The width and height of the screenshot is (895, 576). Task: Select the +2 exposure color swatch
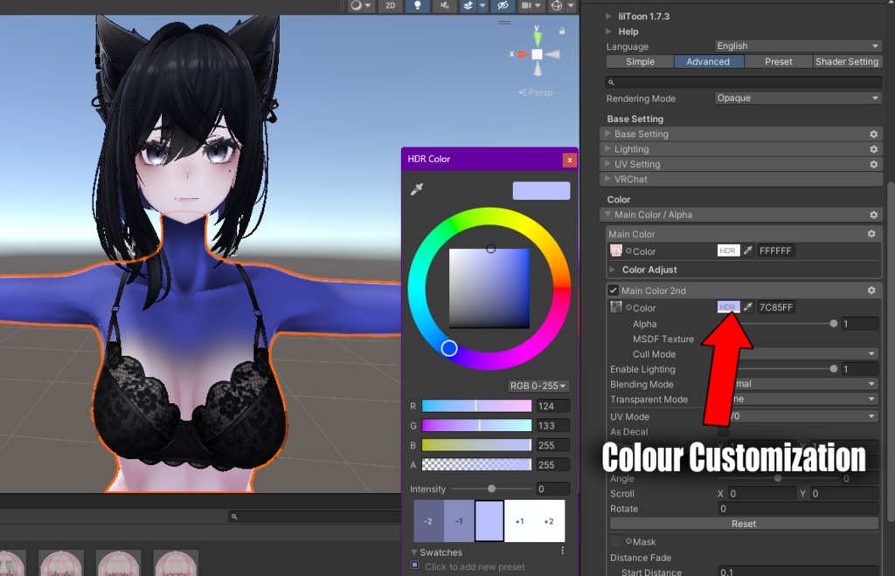coord(549,521)
